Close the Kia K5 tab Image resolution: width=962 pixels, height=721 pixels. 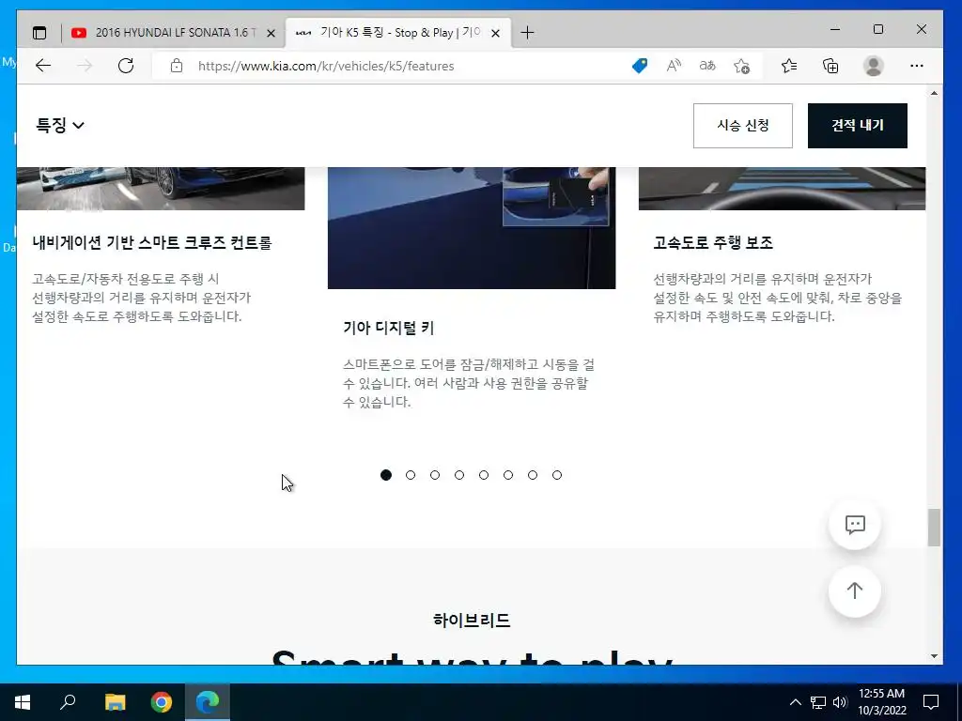[x=496, y=33]
